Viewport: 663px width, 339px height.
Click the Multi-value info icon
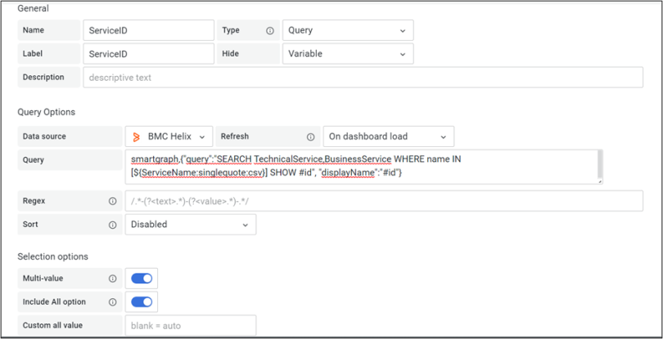pyautogui.click(x=112, y=279)
